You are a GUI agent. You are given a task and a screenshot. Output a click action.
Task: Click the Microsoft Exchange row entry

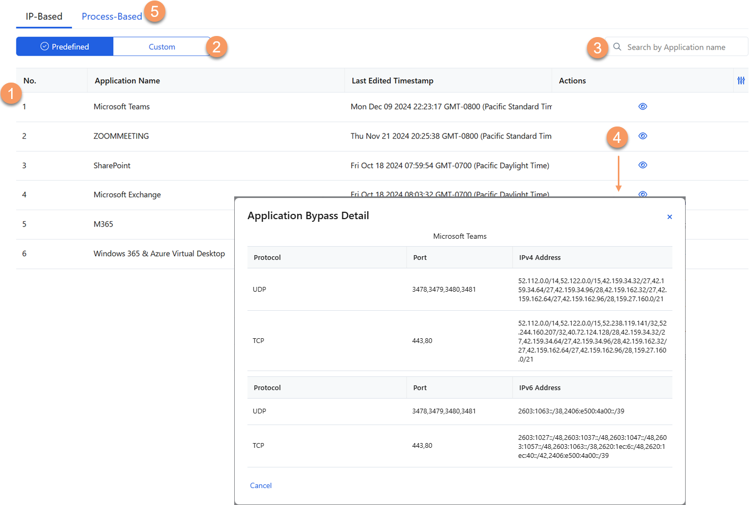(127, 195)
